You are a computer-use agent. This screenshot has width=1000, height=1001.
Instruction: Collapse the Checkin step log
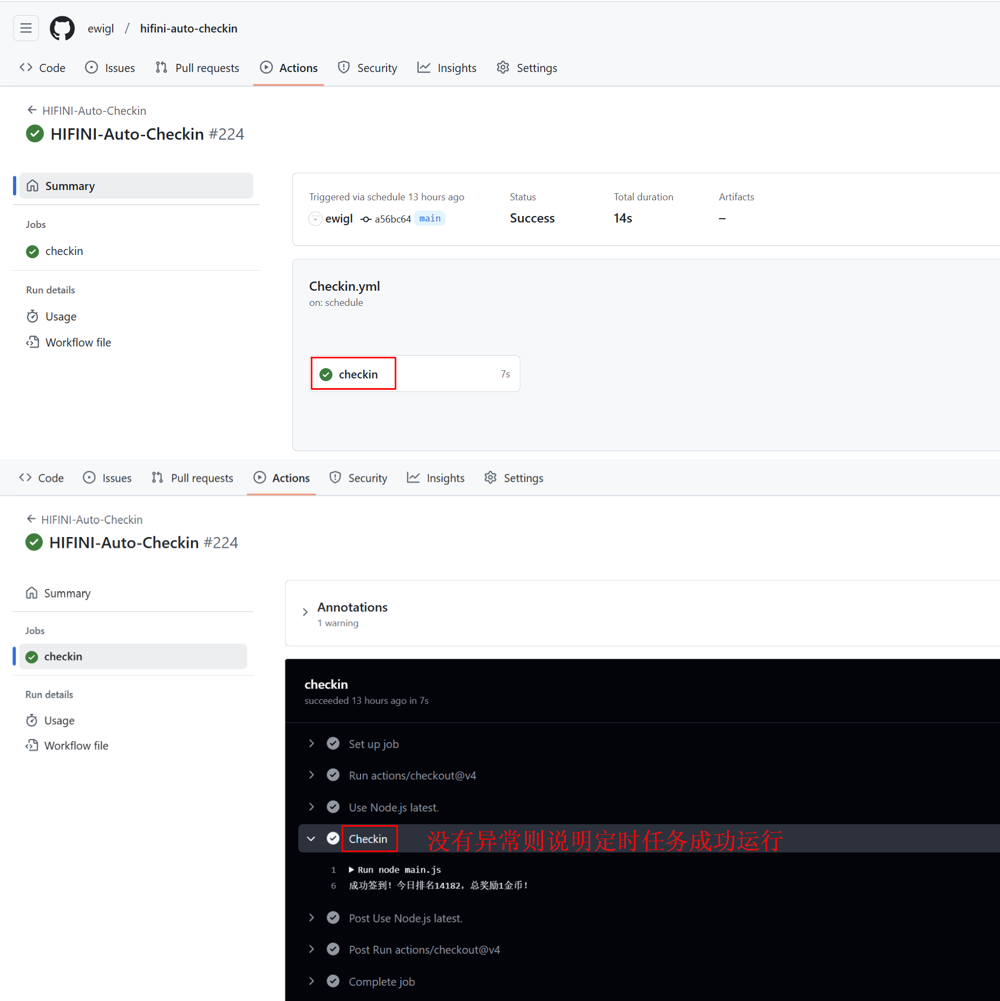click(x=311, y=839)
